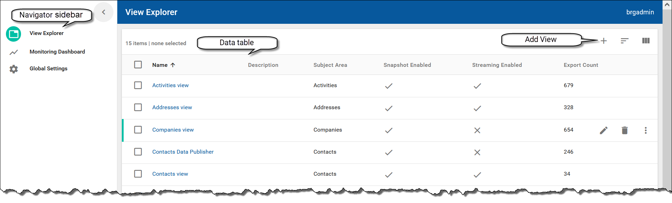This screenshot has width=672, height=203.
Task: Go to Monitoring Dashboard in sidebar
Action: click(57, 52)
